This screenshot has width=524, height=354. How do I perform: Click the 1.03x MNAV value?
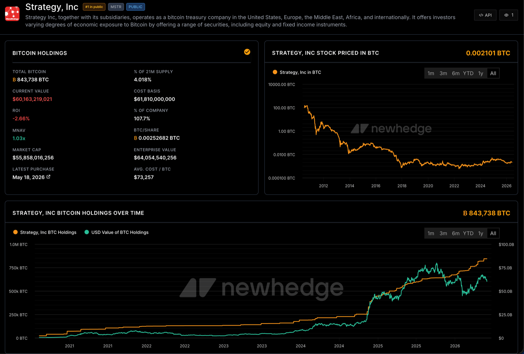pyautogui.click(x=19, y=139)
